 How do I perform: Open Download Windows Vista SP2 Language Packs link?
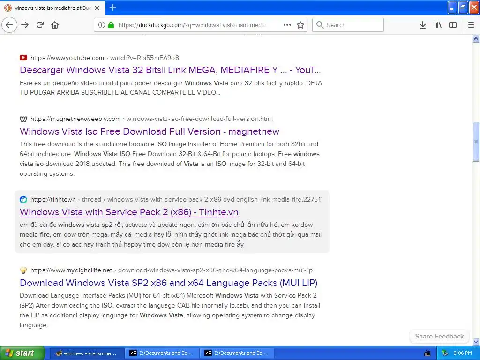(x=168, y=283)
